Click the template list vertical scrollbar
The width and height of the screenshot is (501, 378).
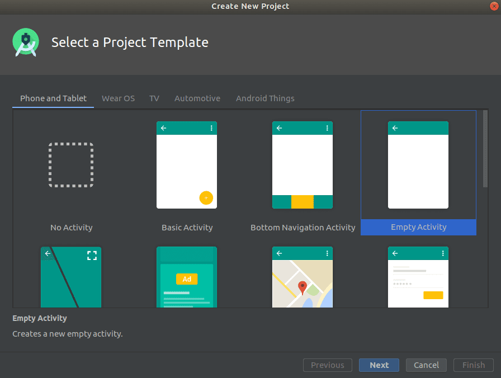coord(485,149)
